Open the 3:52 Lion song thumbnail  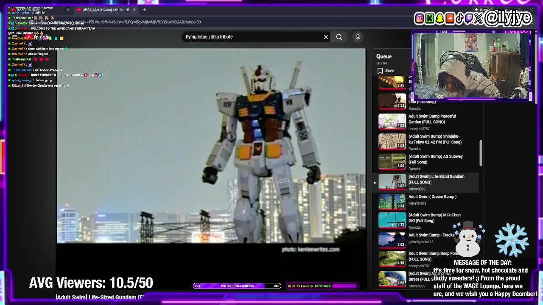(392, 101)
